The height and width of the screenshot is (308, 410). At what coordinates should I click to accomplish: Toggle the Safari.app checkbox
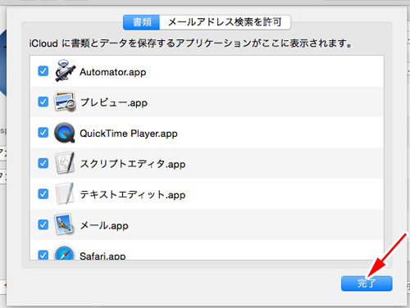43,255
